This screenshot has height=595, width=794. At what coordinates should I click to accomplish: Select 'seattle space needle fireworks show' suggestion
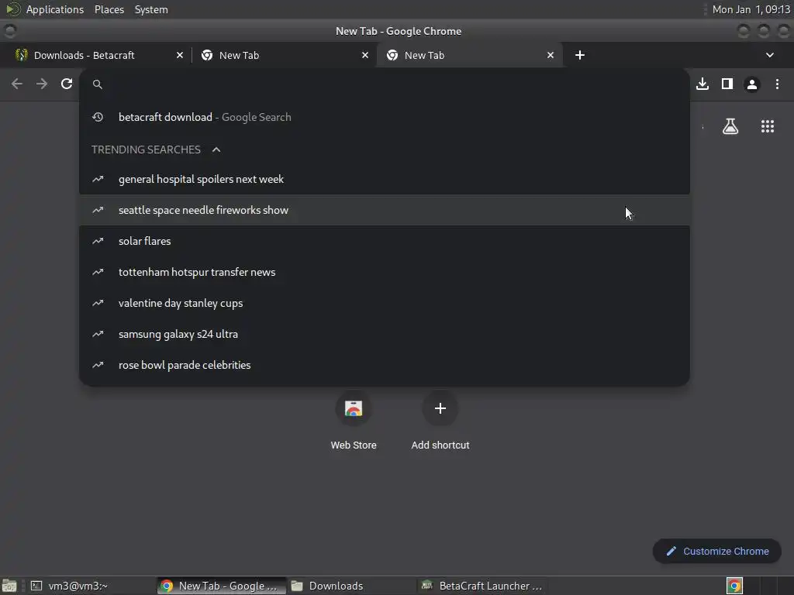pos(385,210)
